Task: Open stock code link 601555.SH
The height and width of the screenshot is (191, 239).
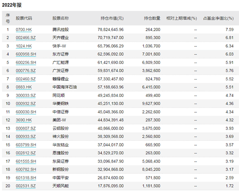Action: 26,162
